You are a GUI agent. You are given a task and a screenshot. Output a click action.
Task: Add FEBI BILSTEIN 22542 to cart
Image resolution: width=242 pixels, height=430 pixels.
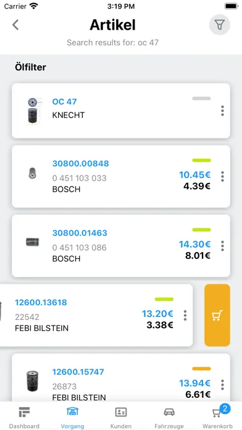pos(217,315)
